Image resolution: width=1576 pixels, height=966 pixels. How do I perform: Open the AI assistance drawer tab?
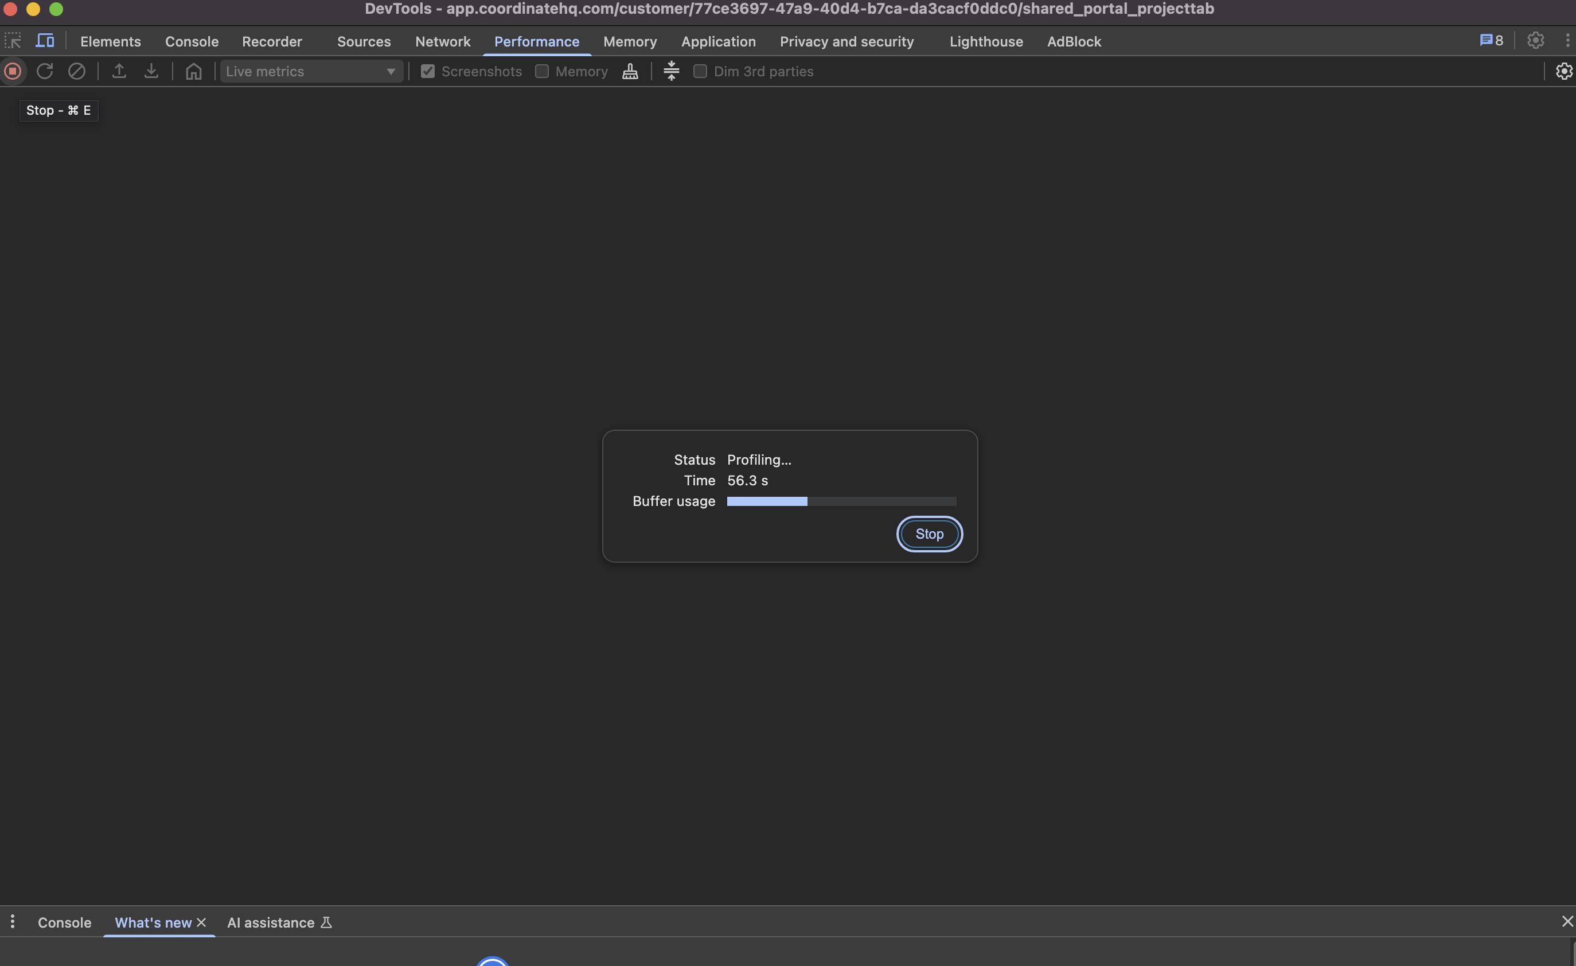(x=271, y=922)
